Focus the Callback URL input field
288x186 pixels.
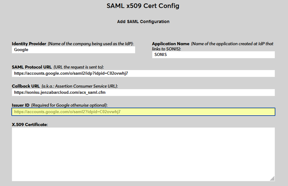coord(143,92)
